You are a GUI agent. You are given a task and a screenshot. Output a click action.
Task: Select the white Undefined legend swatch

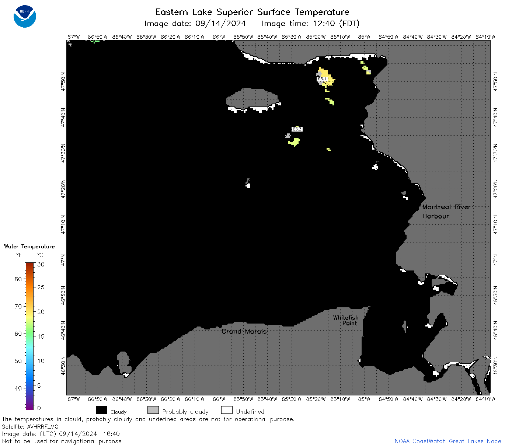click(x=227, y=410)
